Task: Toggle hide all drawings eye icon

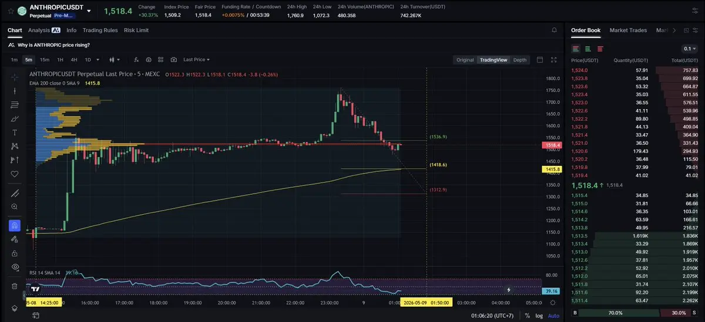Action: pyautogui.click(x=15, y=267)
